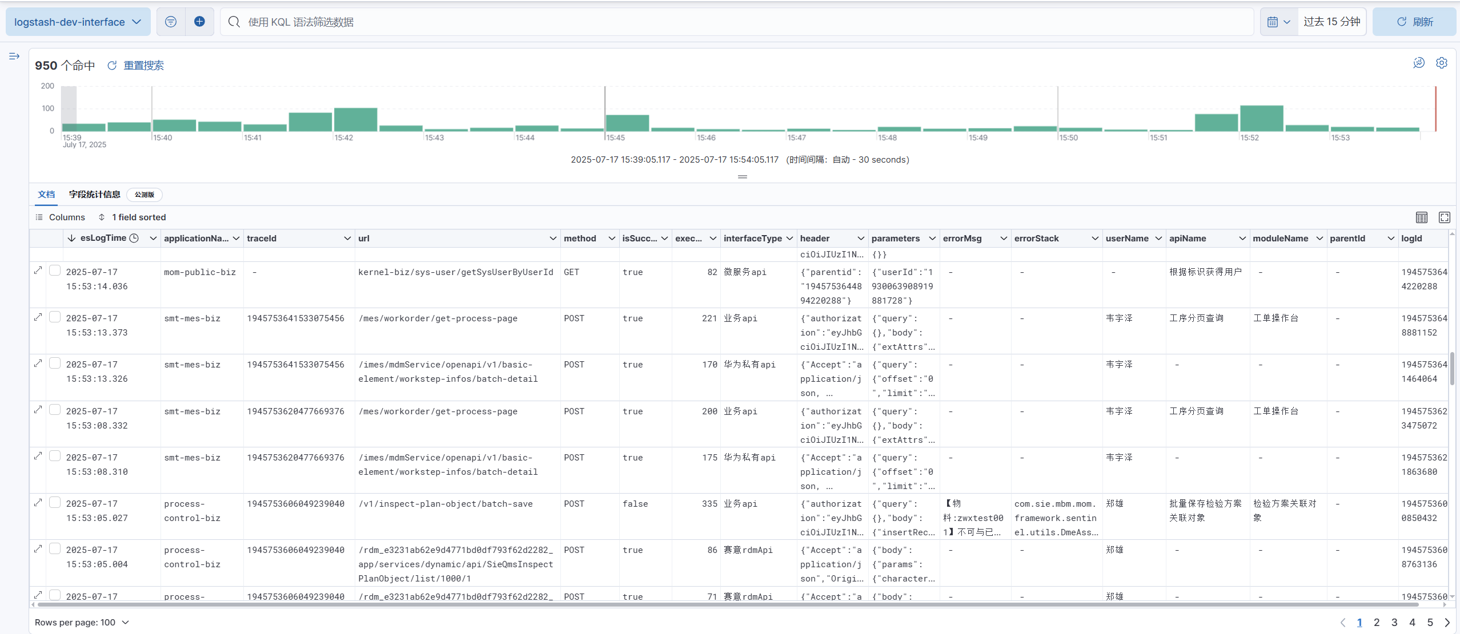The width and height of the screenshot is (1460, 634).
Task: Switch to 字段统计信息 tab
Action: [x=94, y=195]
